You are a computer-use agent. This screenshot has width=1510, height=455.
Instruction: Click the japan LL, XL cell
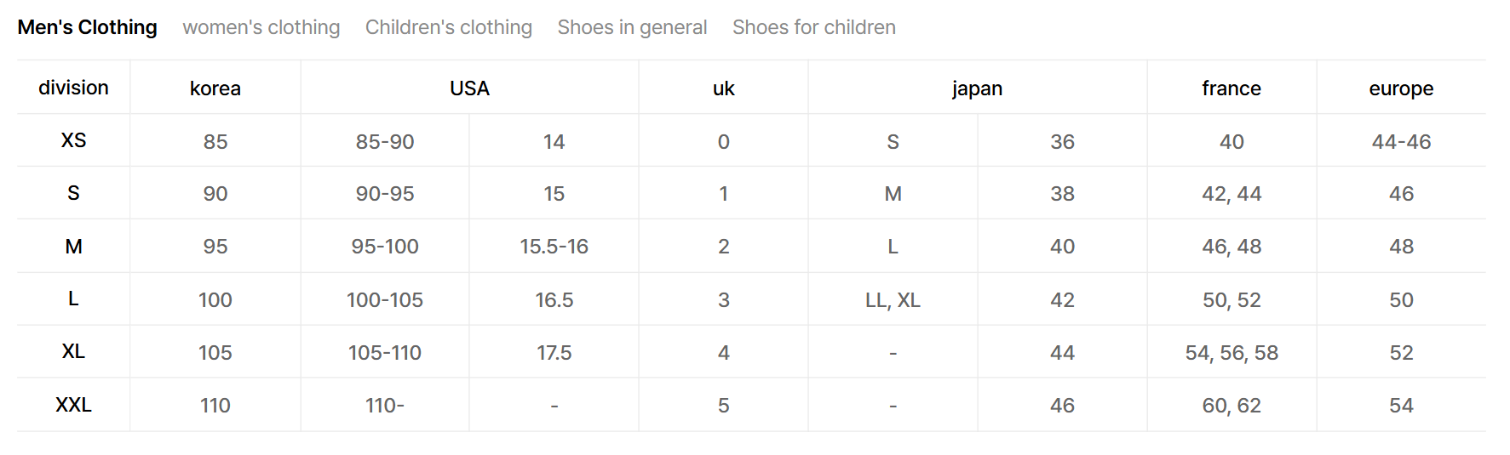[x=893, y=300]
